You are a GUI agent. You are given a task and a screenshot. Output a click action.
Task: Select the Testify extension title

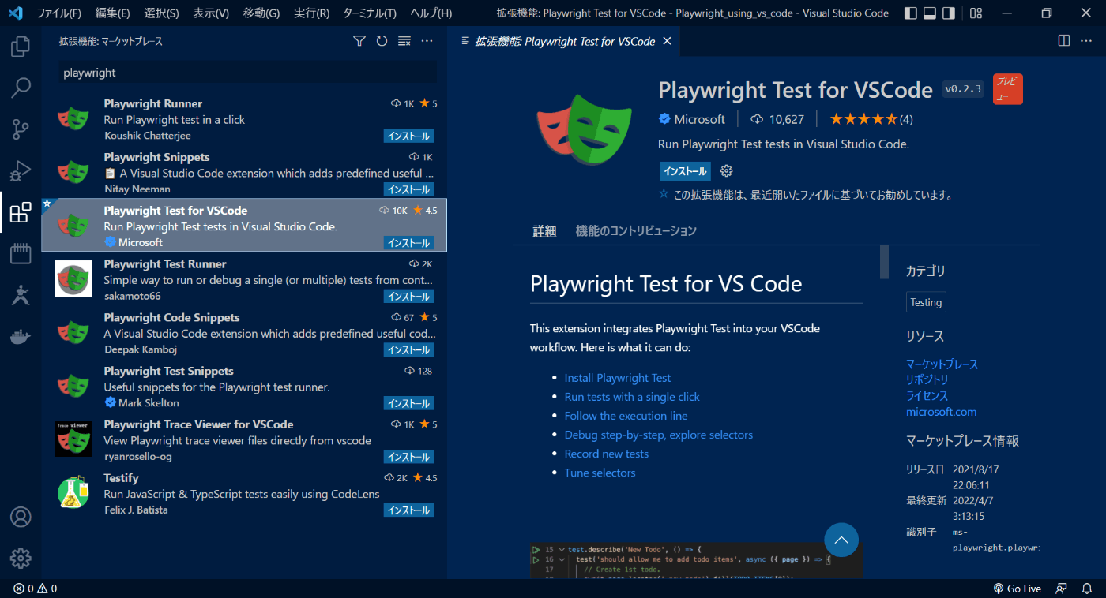coord(121,478)
